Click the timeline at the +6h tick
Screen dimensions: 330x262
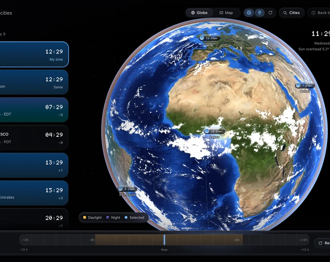(237, 240)
